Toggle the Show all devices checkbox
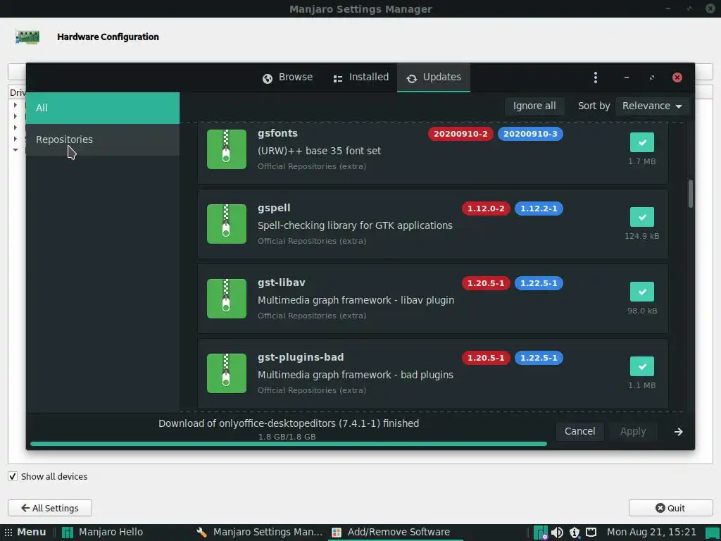This screenshot has height=541, width=721. tap(13, 476)
